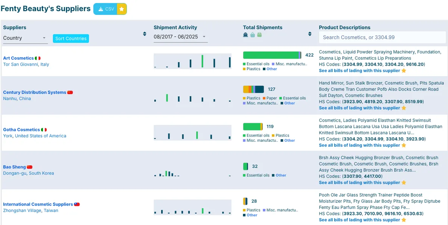Click the Tor San Giovanni, Italy location
The image size is (448, 225).
click(x=26, y=64)
